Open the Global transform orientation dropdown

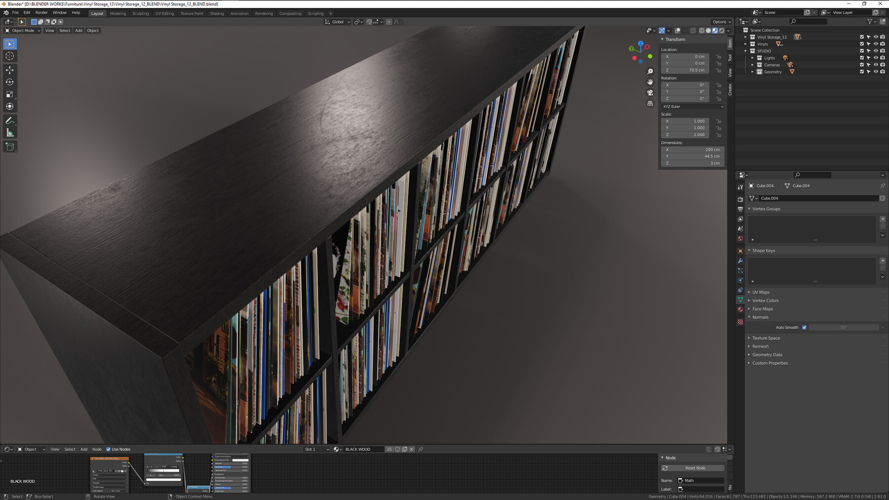click(x=337, y=22)
